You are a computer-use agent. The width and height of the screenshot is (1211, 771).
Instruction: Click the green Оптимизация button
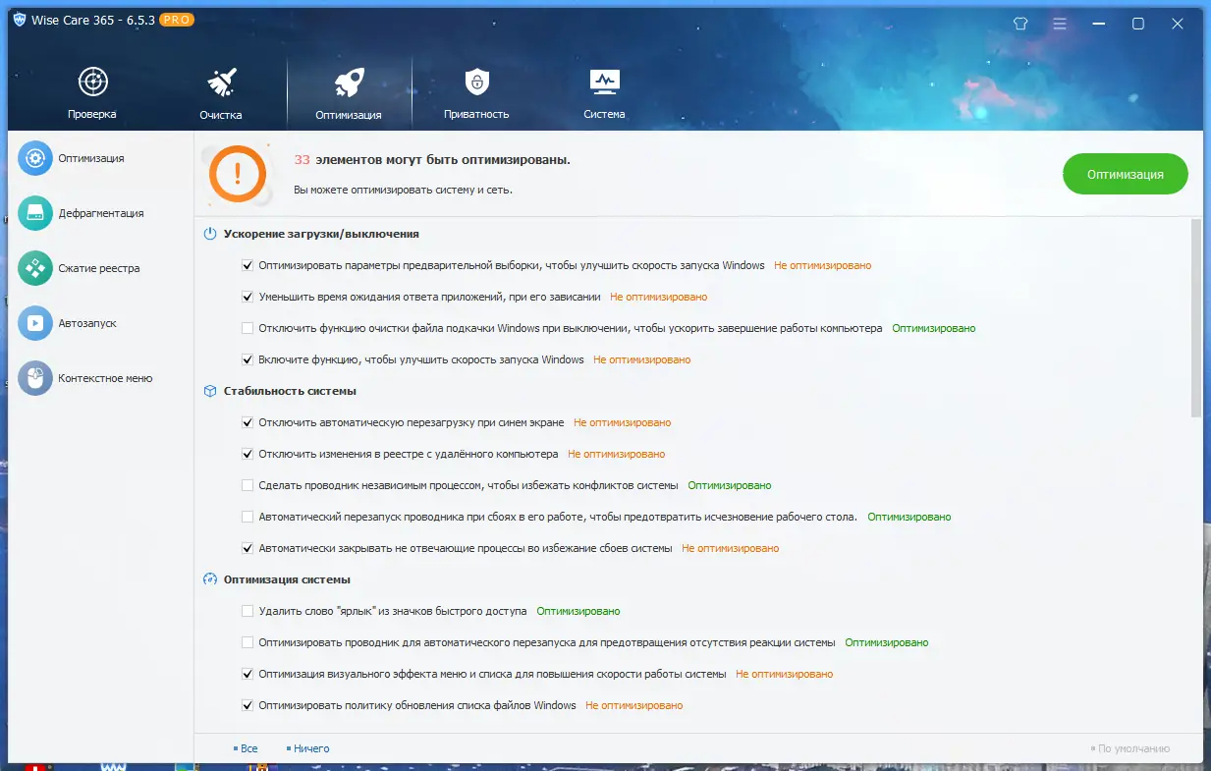point(1126,174)
